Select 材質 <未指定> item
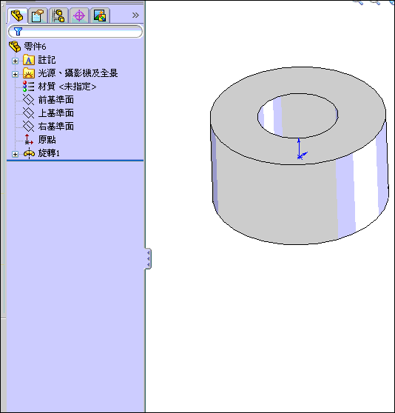Viewport: 395px width, 413px height. tap(67, 87)
